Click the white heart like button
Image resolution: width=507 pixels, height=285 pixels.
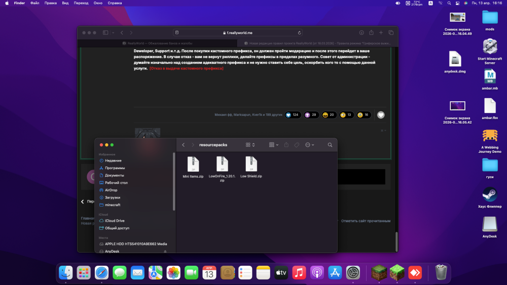[x=381, y=115]
